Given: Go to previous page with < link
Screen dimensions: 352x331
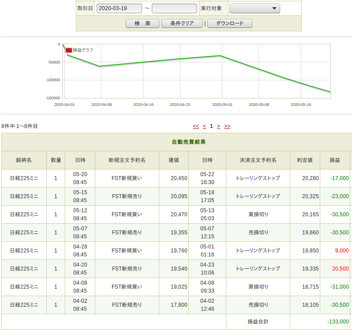Looking at the screenshot, I should (x=204, y=126).
